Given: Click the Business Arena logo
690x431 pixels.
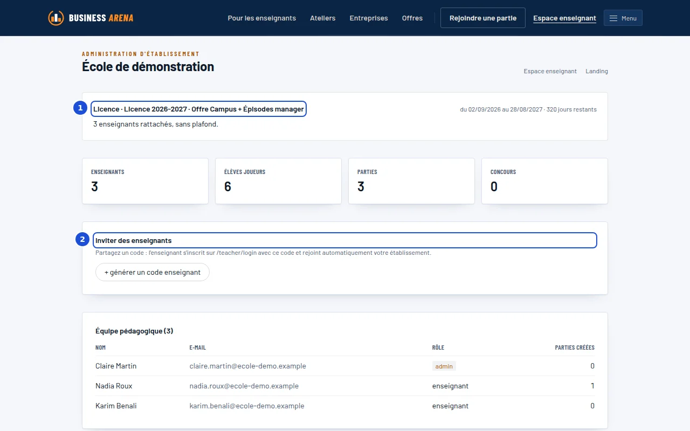Looking at the screenshot, I should pyautogui.click(x=91, y=18).
